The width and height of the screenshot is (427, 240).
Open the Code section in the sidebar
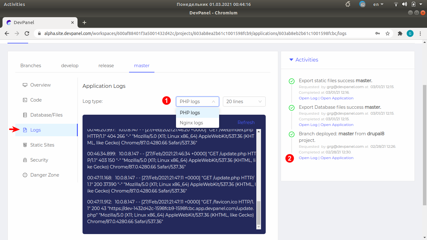[x=36, y=100]
